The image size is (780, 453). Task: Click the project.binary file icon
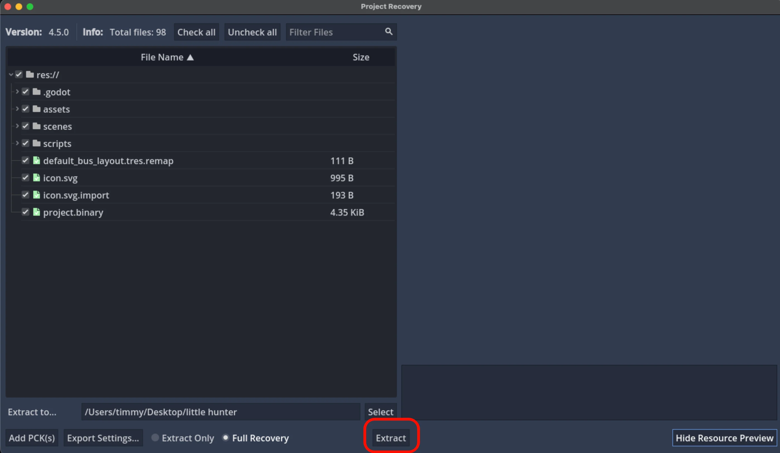(37, 212)
